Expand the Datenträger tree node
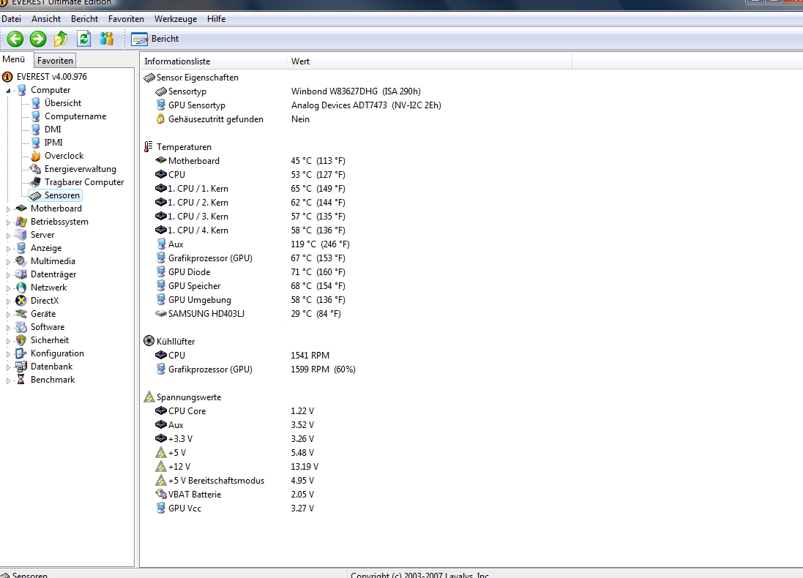The height and width of the screenshot is (578, 803). [x=8, y=275]
